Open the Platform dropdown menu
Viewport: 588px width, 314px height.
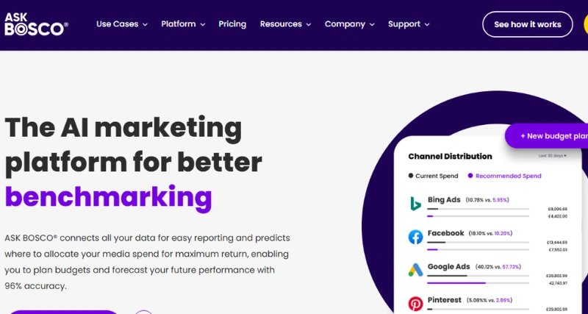coord(184,24)
